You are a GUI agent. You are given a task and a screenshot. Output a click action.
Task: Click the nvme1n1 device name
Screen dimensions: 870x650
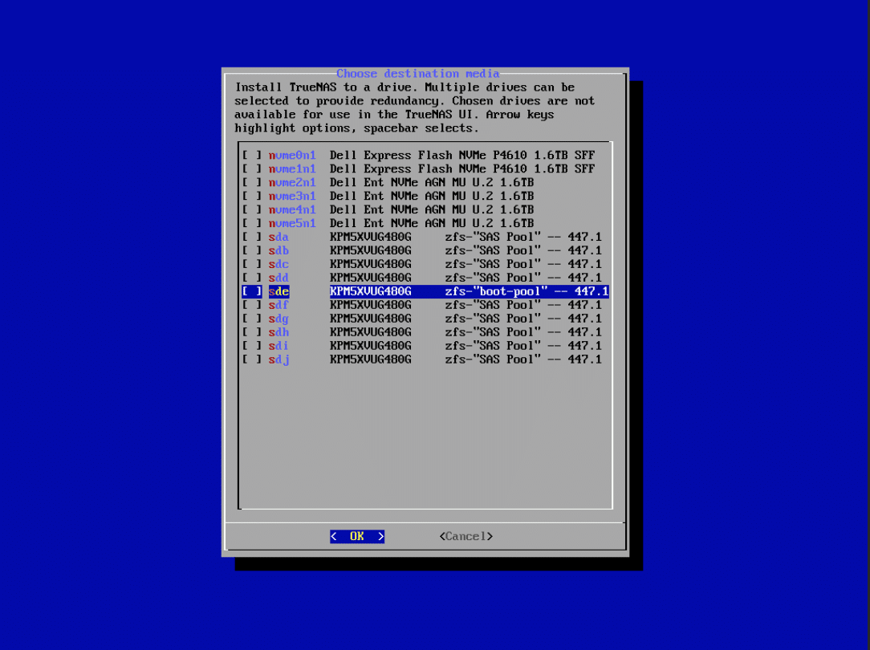(292, 169)
